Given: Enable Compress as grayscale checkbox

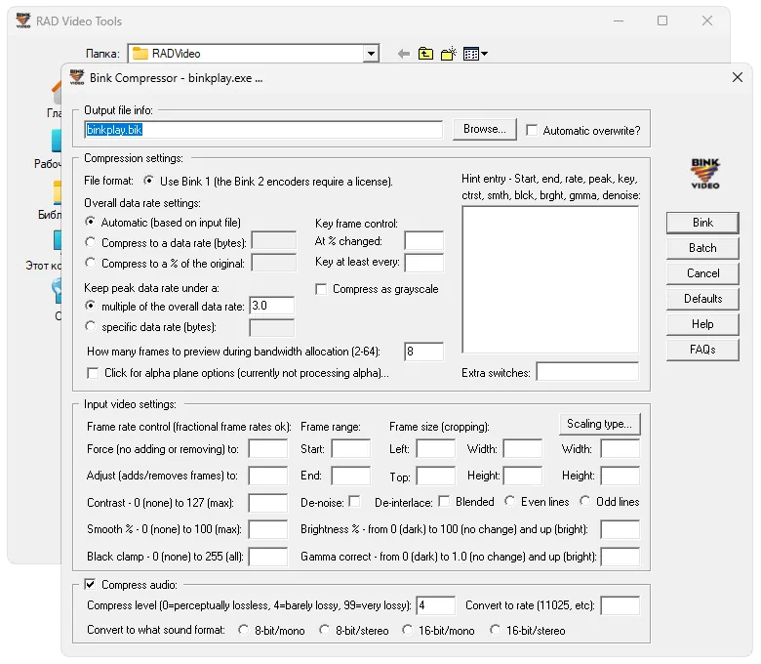Looking at the screenshot, I should tap(320, 289).
